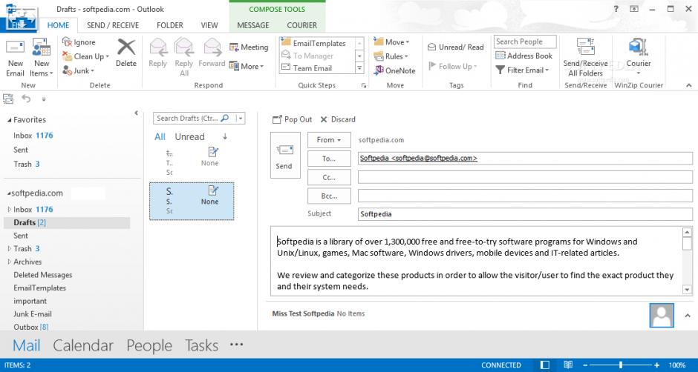This screenshot has width=698, height=372.
Task: Open the VIEW tab
Action: (x=209, y=25)
